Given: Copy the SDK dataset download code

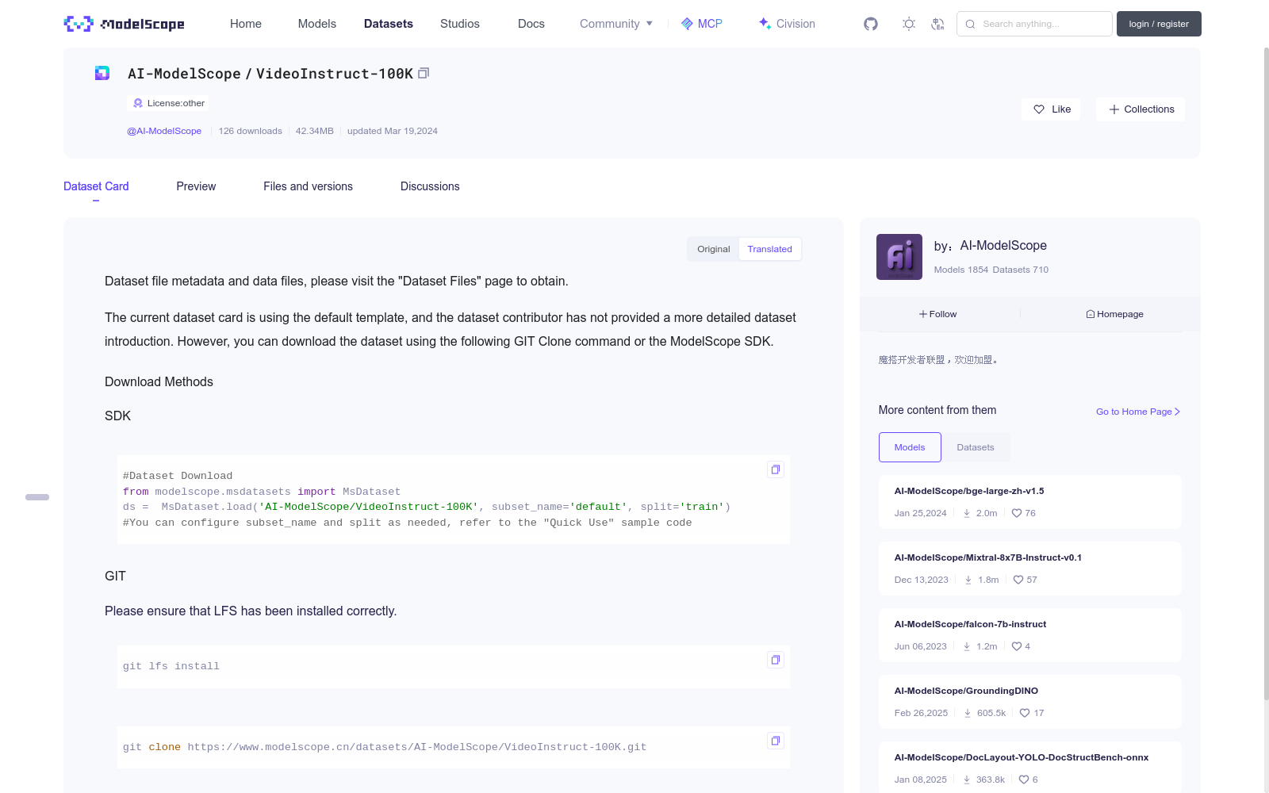Looking at the screenshot, I should (x=776, y=469).
